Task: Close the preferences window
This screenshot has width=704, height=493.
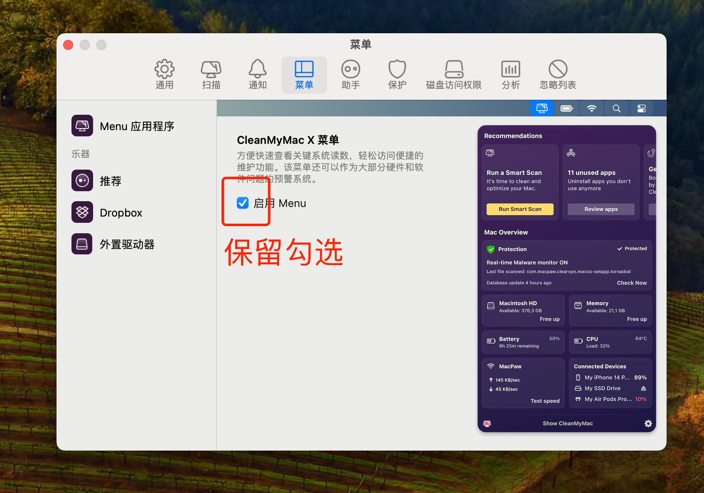Action: [68, 45]
